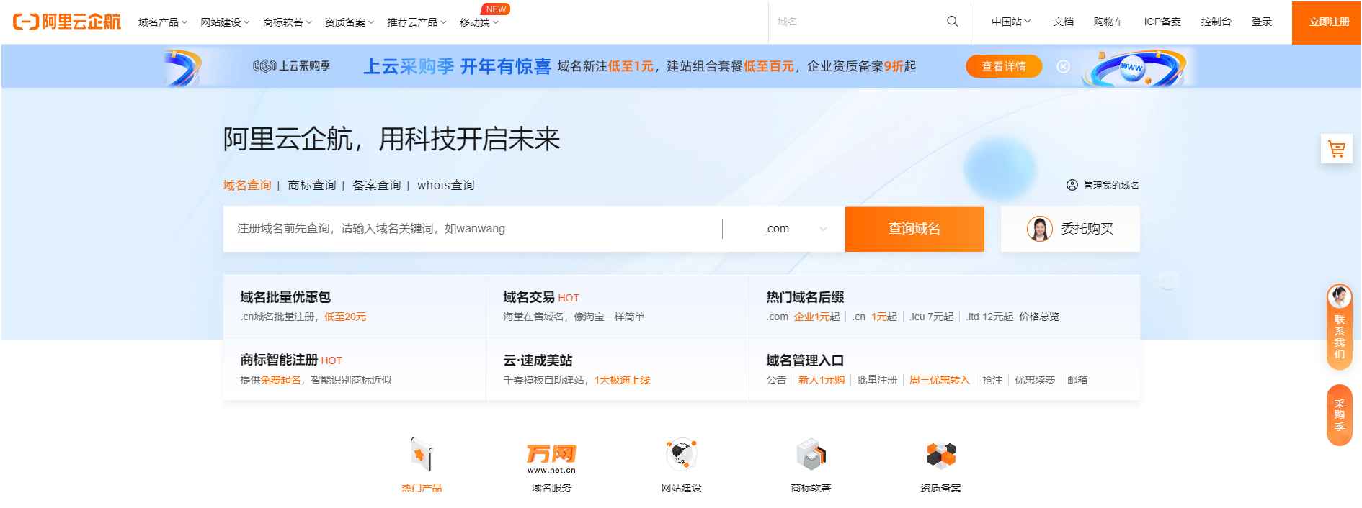Open 文档 in the top bar
1362x508 pixels.
[x=1063, y=22]
